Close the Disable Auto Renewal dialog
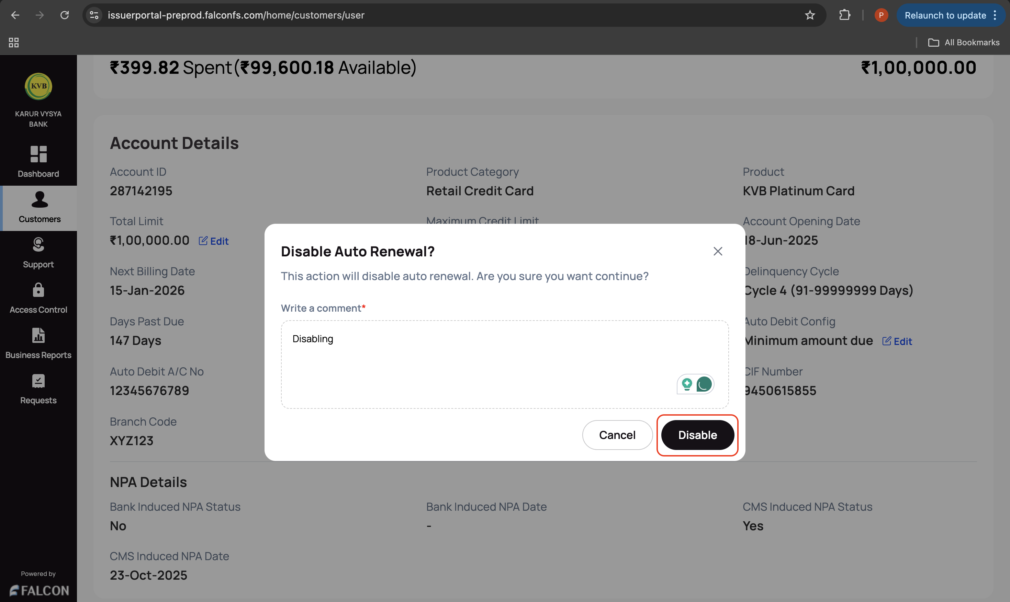 click(x=717, y=252)
